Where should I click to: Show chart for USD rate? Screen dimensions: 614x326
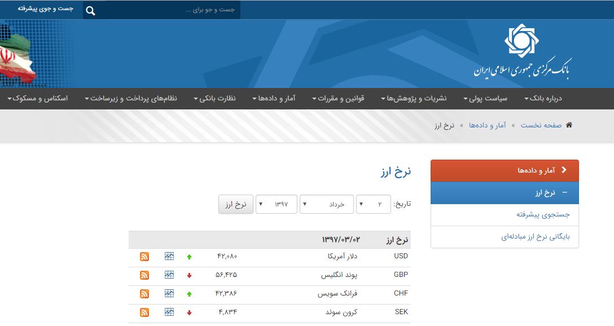(x=169, y=256)
